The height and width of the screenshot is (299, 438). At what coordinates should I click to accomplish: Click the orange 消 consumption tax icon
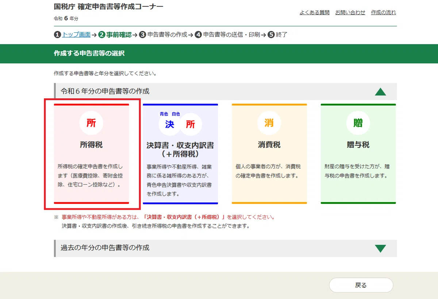[269, 123]
